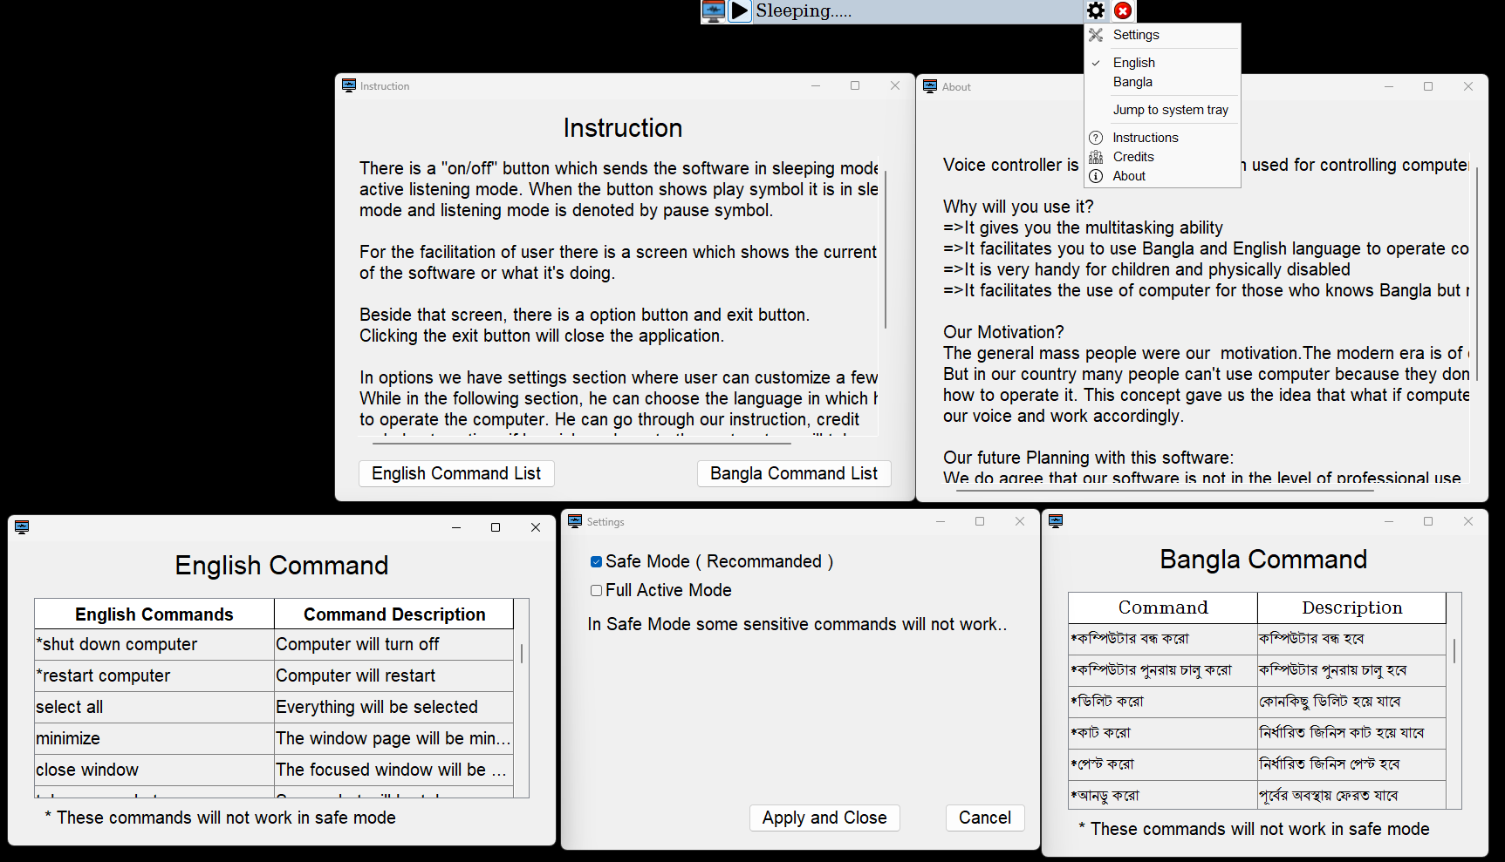
Task: Click the red exit application icon
Action: (x=1123, y=10)
